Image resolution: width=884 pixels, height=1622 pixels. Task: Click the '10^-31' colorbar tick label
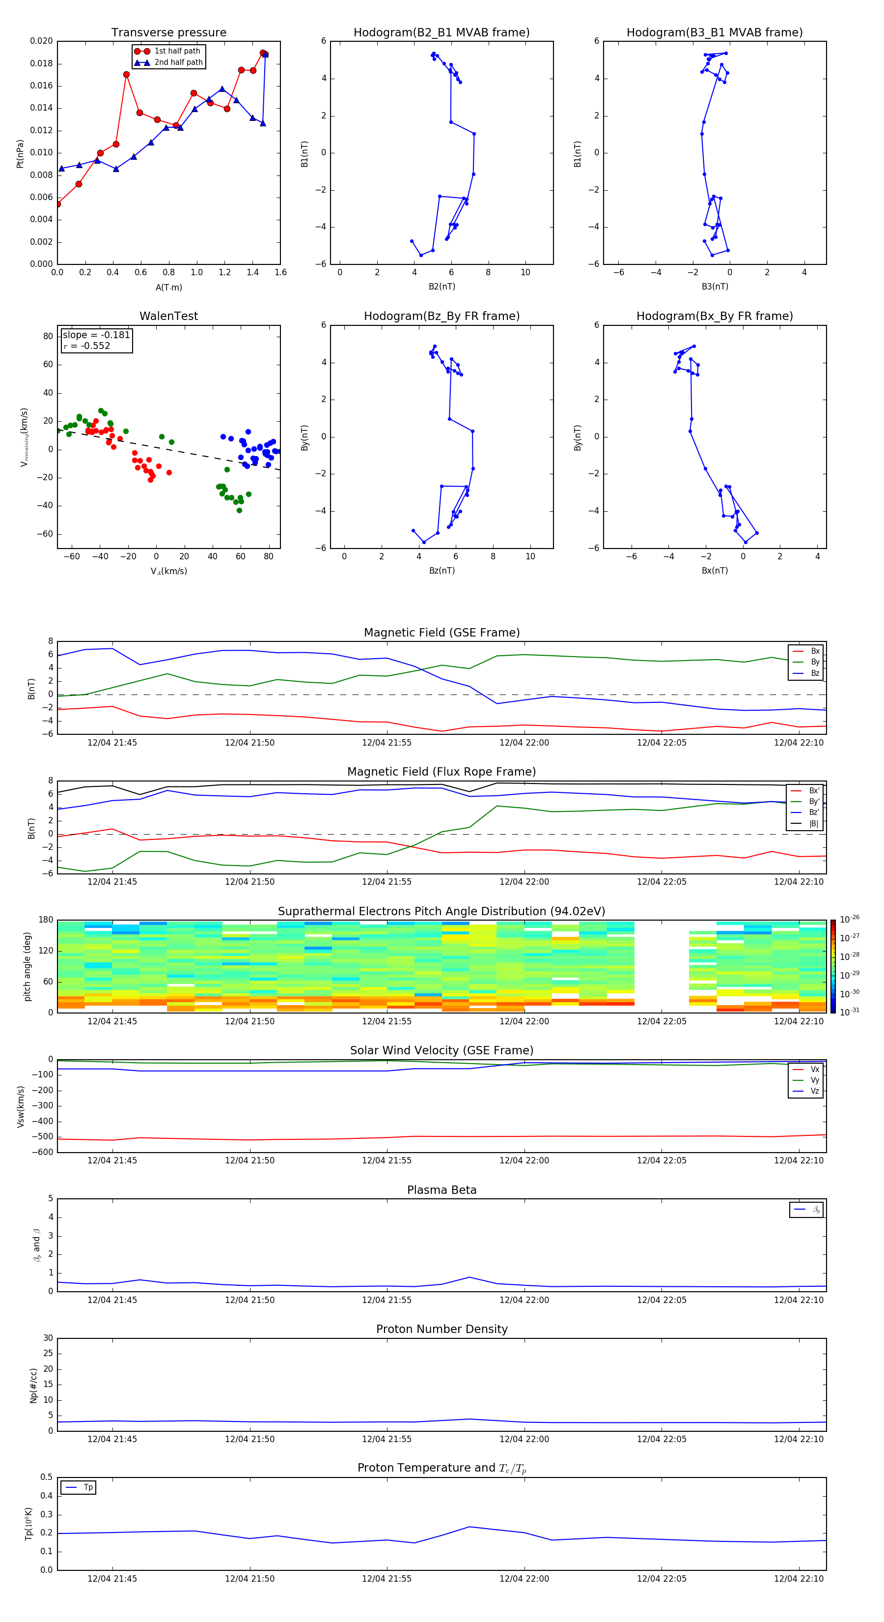[849, 1012]
